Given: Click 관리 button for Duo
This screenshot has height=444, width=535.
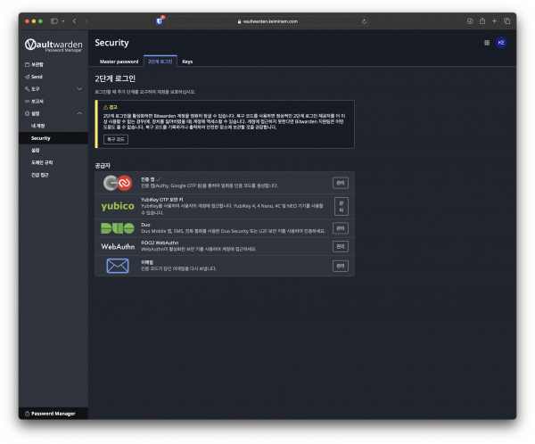Looking at the screenshot, I should point(341,227).
